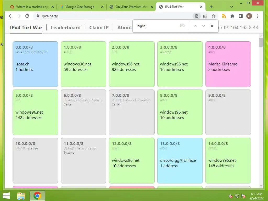Screen dimensions: 268x201
Task: Click the page scrollbar's down arrow
Action: click(261, 186)
